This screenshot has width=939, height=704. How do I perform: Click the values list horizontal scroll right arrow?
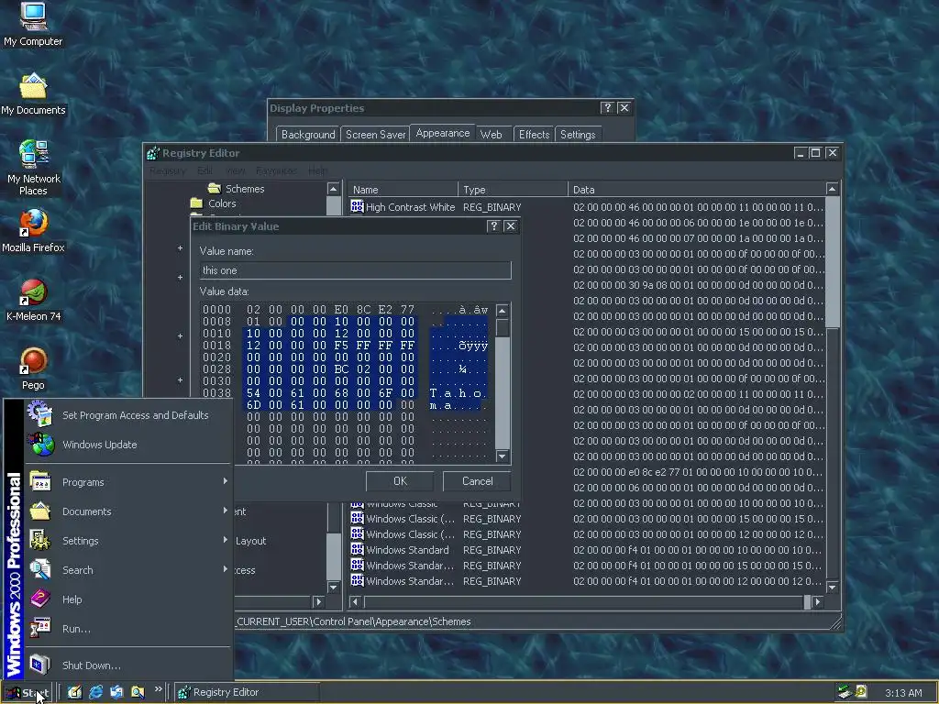(818, 601)
